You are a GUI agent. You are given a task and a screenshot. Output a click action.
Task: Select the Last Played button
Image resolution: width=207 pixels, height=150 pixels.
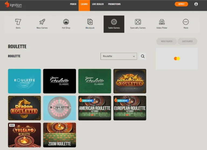click(x=187, y=41)
